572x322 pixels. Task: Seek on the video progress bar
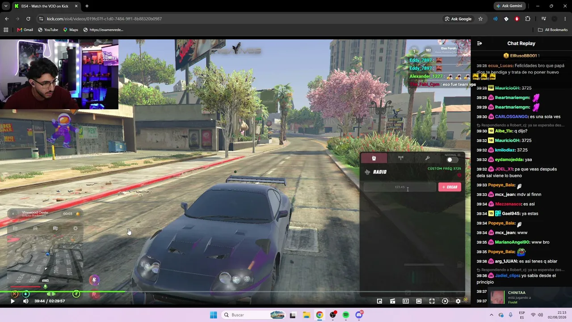point(235,292)
